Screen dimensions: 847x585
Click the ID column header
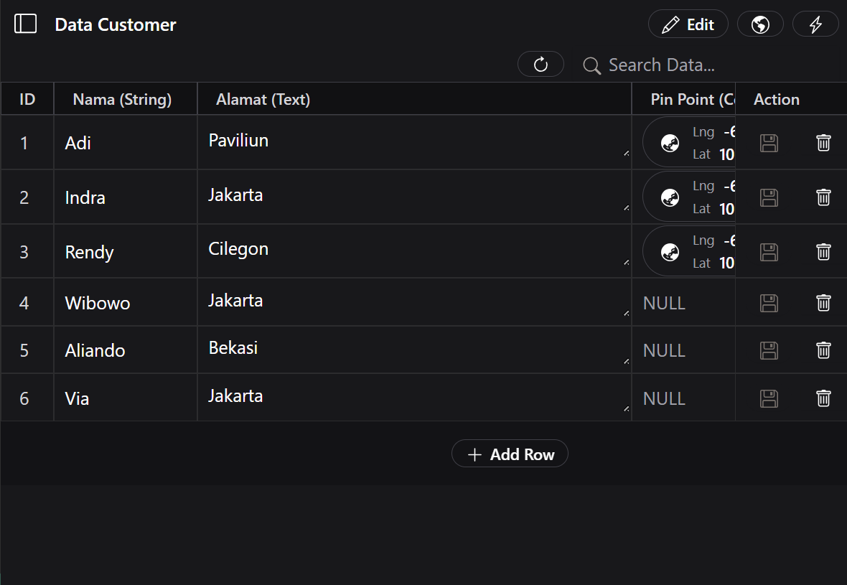(x=27, y=99)
